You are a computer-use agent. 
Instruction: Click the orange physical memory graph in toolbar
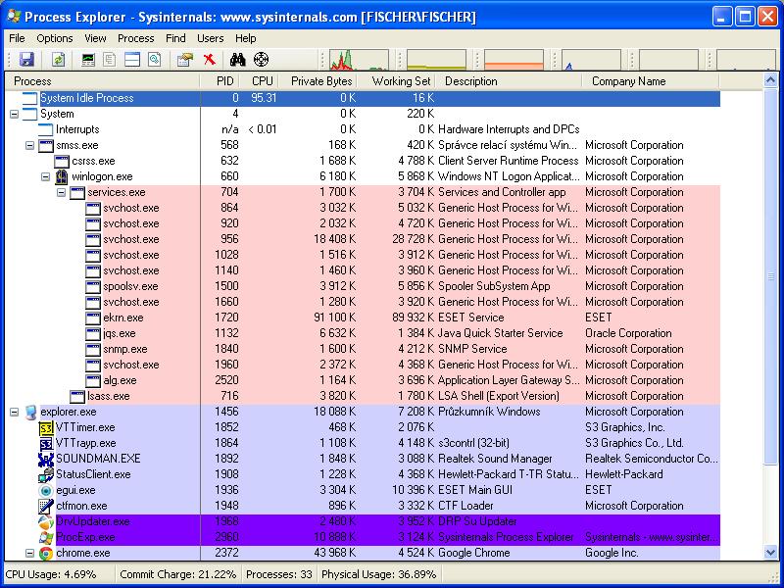pos(514,60)
